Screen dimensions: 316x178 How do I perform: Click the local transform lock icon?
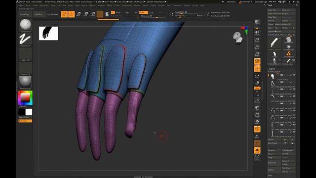click(x=257, y=83)
